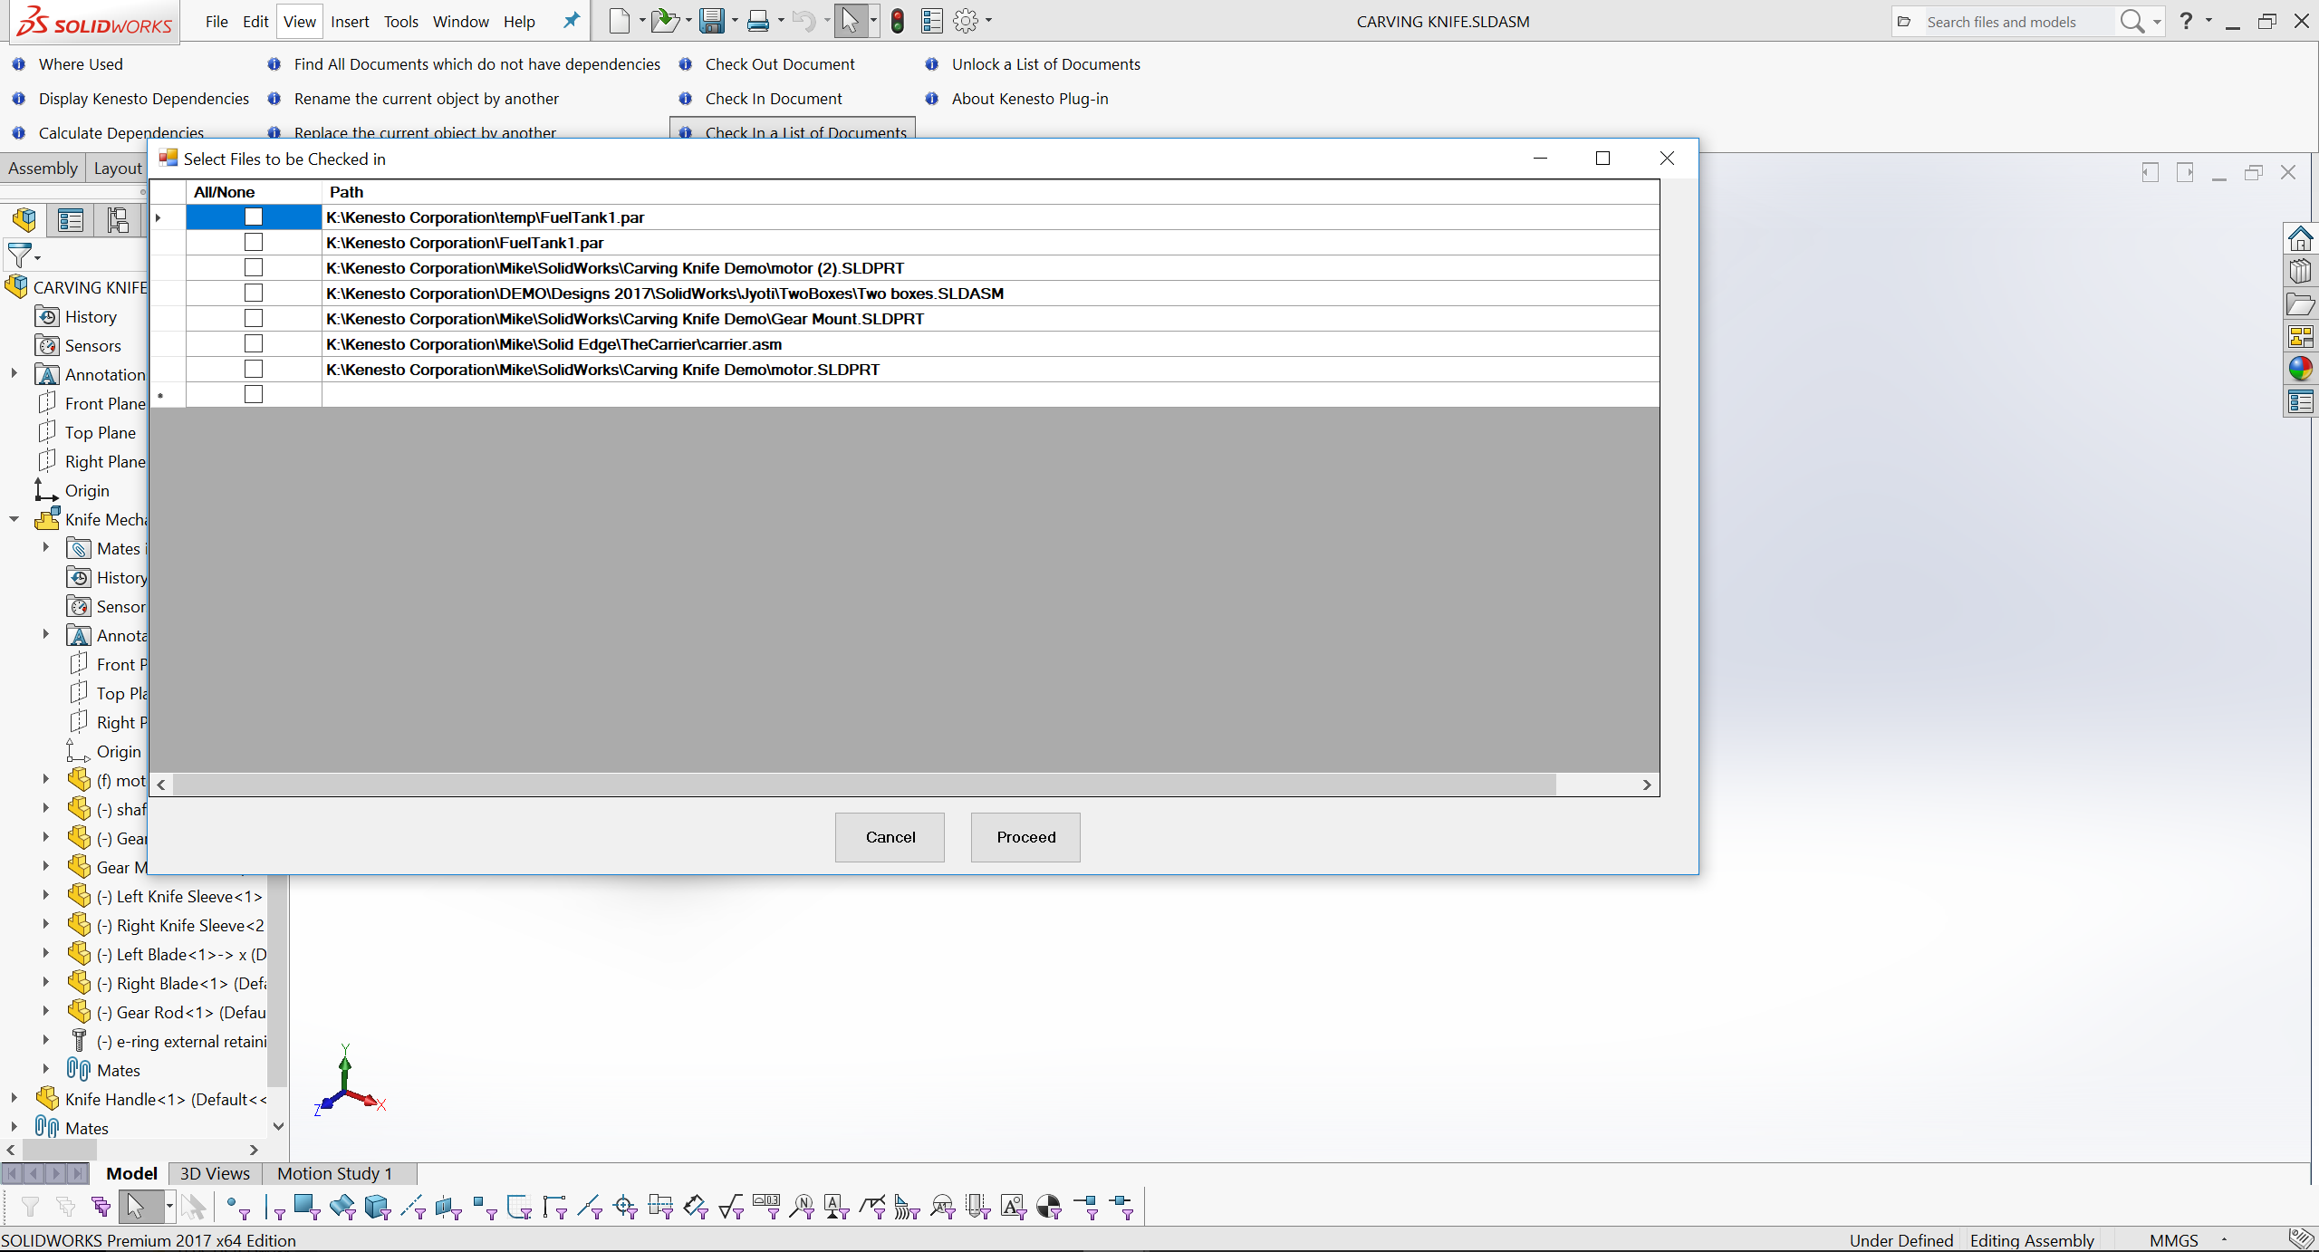
Task: Open the search options dropdown arrow
Action: tap(2157, 21)
